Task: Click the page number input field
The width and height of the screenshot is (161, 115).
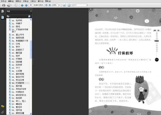Action: pyautogui.click(x=31, y=5)
